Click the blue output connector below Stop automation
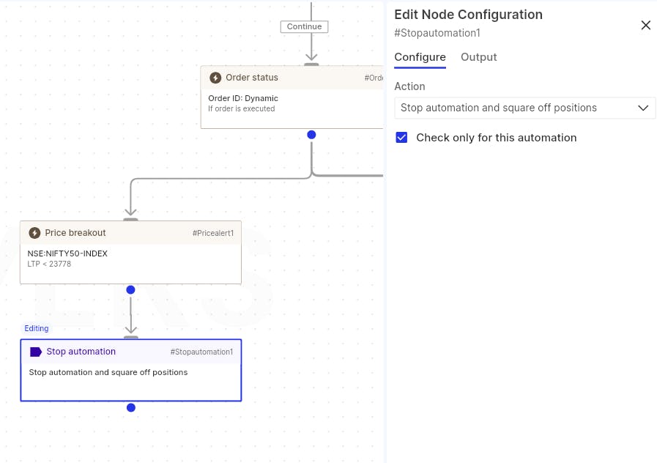Viewport: 657px width, 463px height. point(130,407)
